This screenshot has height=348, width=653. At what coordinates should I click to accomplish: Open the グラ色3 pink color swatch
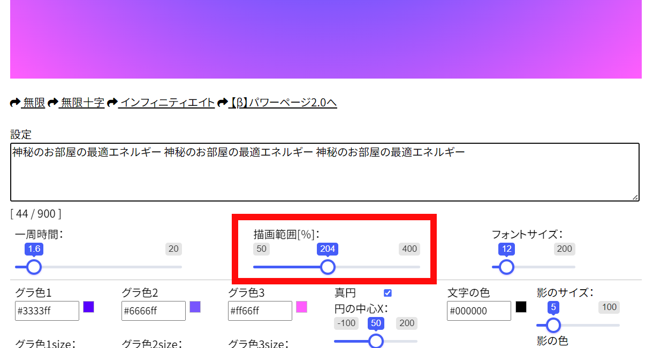[302, 307]
